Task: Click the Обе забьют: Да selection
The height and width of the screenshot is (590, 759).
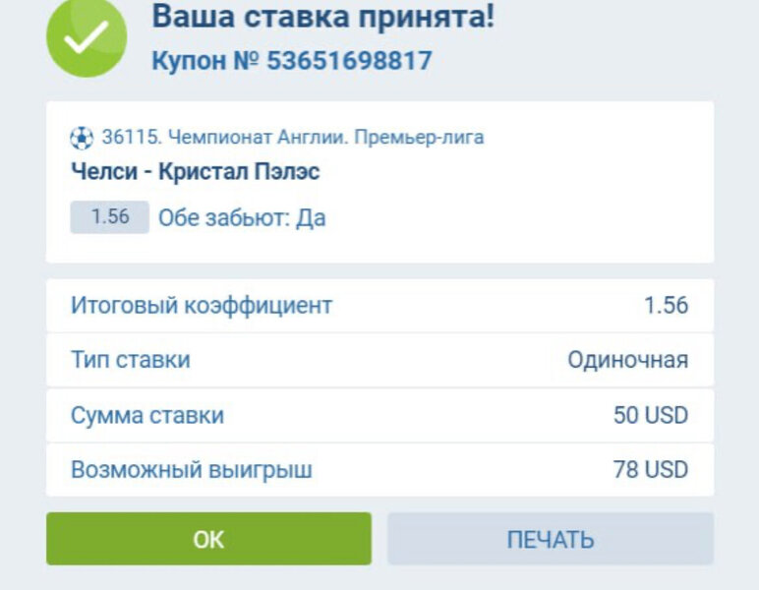Action: (242, 217)
